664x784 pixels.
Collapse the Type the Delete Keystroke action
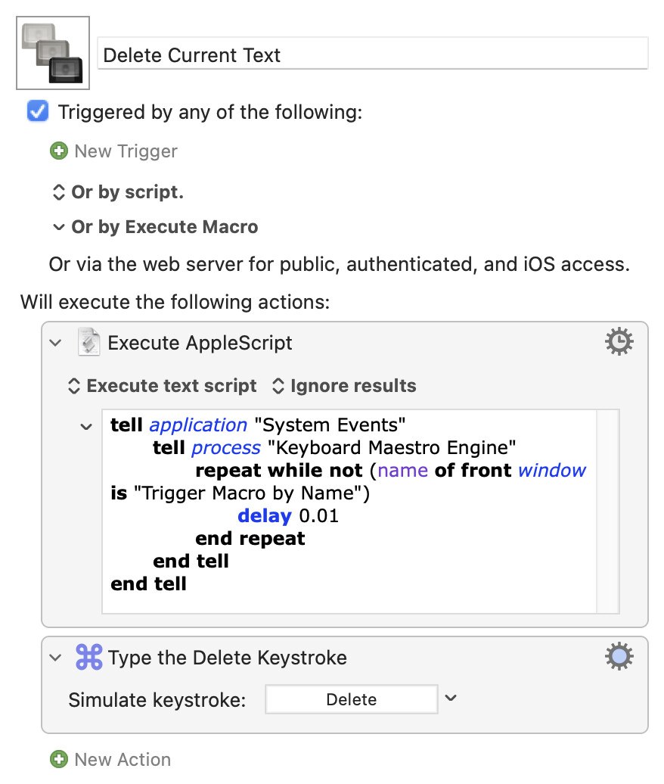tap(55, 657)
